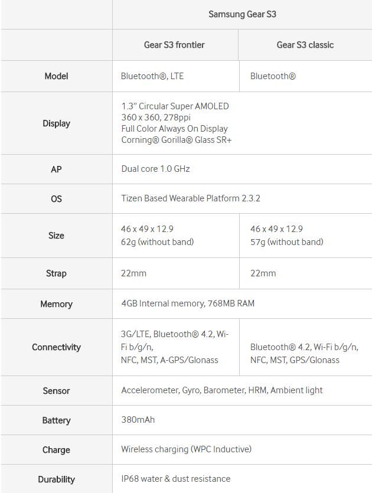
Task: Click the Samsung Gear S3 table header
Action: point(242,14)
